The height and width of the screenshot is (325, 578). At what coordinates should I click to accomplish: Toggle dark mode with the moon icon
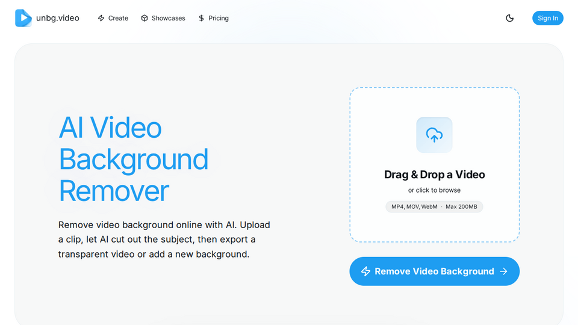pos(510,18)
